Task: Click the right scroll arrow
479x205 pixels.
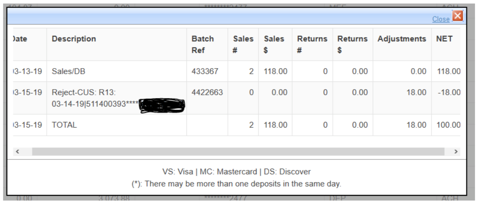Action: (456, 152)
